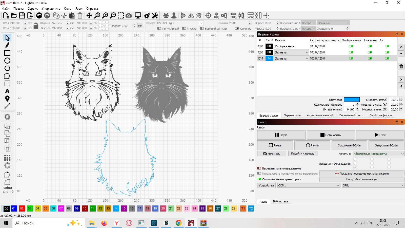Select the Rectangle drawing tool
The width and height of the screenshot is (405, 228).
(x=7, y=53)
